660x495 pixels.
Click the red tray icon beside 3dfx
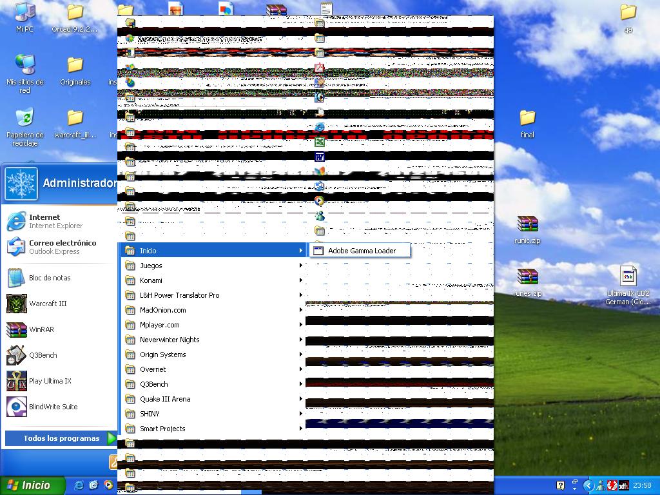pyautogui.click(x=612, y=486)
